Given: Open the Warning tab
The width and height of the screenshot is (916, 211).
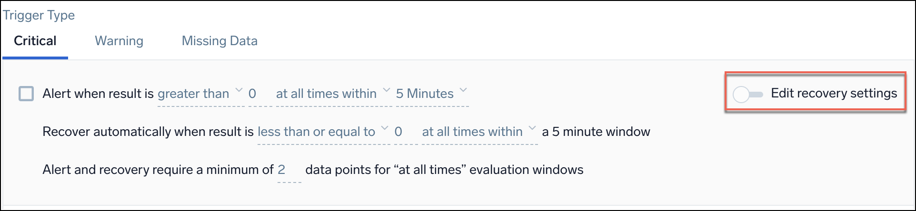Looking at the screenshot, I should pos(119,41).
